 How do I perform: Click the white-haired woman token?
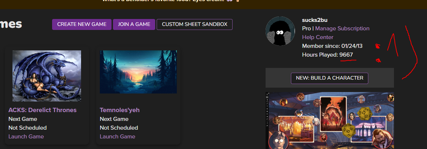(x=316, y=122)
